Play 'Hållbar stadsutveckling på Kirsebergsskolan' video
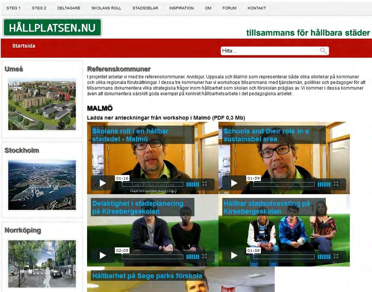Image resolution: width=372 pixels, height=292 pixels. coord(234,255)
